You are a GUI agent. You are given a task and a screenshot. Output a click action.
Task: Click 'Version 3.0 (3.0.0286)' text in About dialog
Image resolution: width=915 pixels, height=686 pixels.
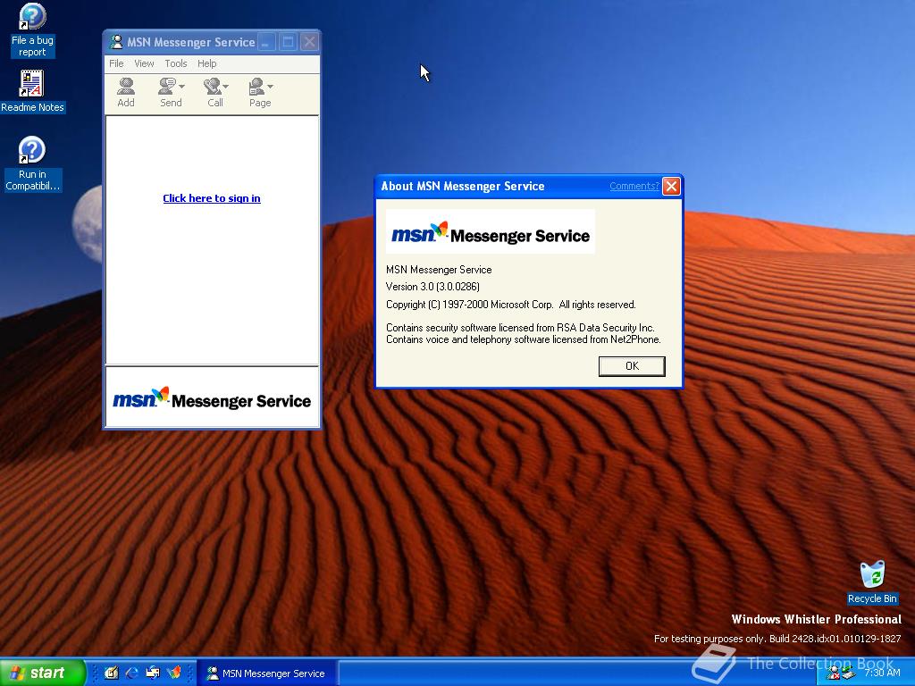point(432,287)
